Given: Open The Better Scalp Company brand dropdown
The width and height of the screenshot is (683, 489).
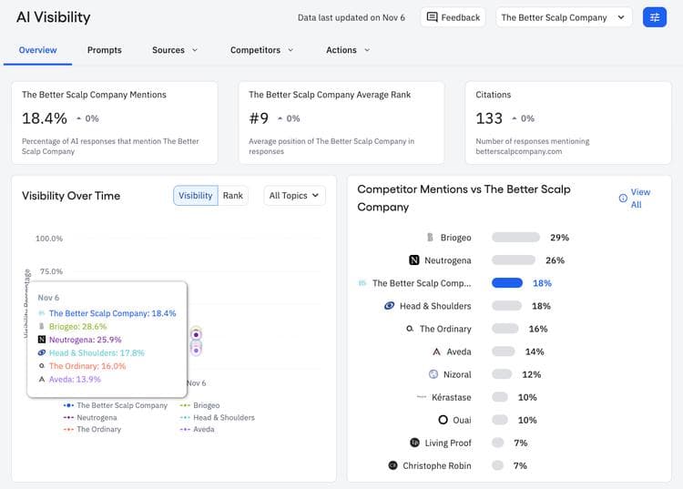Looking at the screenshot, I should [x=563, y=17].
